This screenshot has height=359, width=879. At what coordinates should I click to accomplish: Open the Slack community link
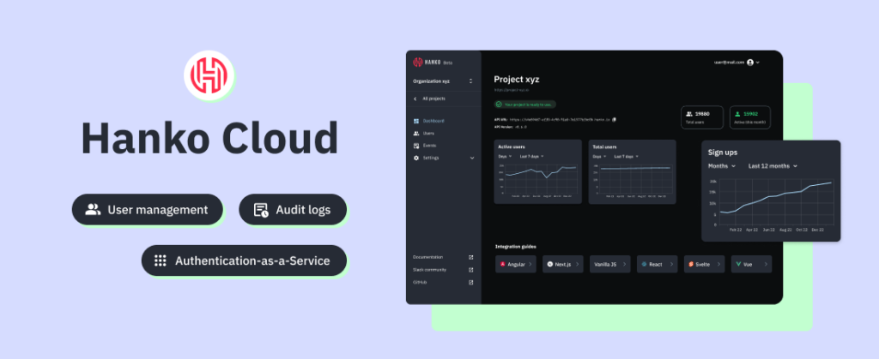pos(429,270)
